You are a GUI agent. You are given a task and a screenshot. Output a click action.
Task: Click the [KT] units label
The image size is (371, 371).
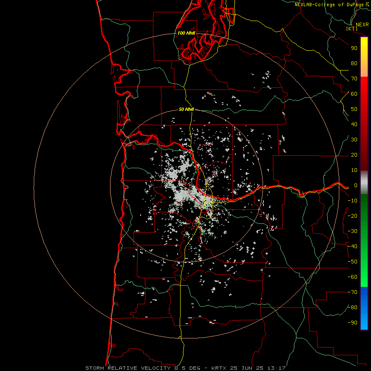[352, 28]
